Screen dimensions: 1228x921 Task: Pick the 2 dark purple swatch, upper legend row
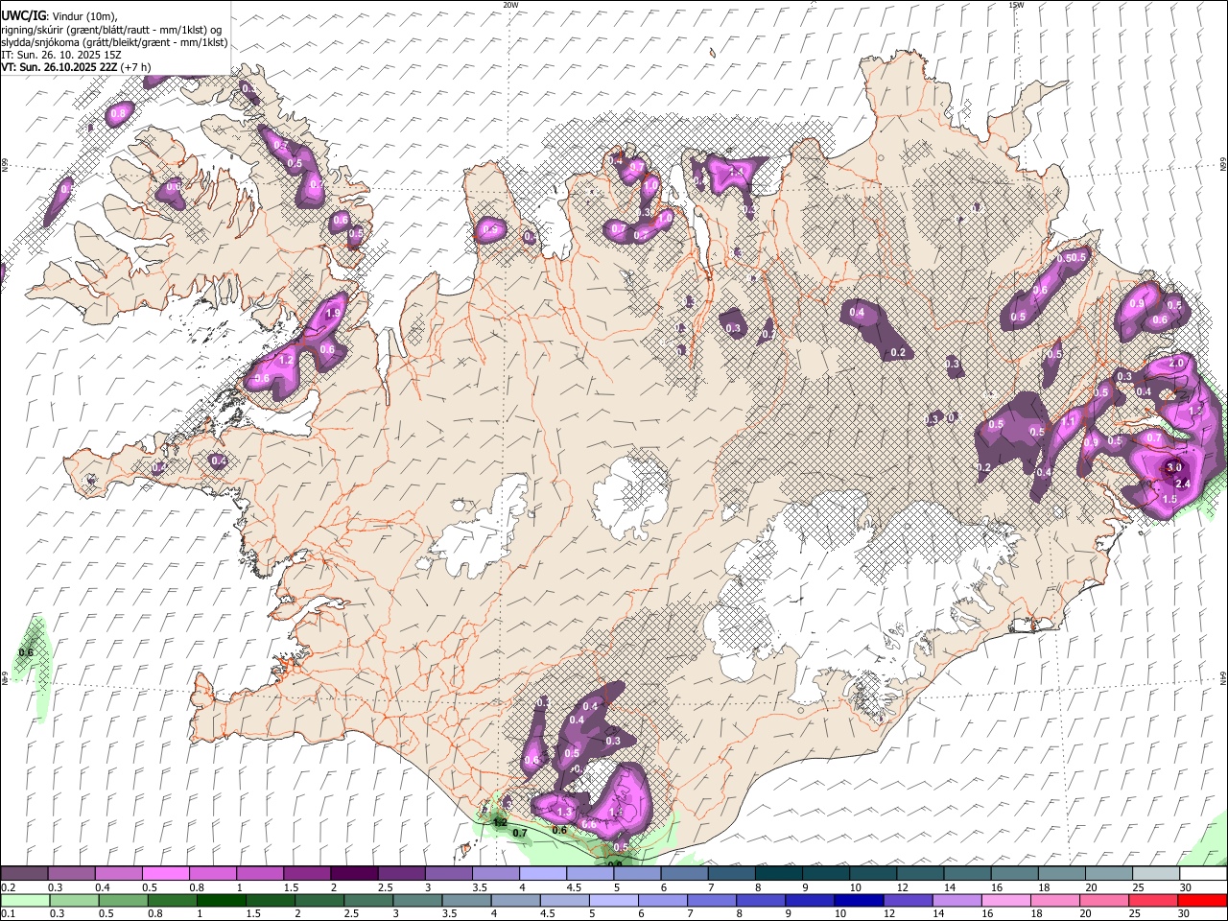[354, 873]
